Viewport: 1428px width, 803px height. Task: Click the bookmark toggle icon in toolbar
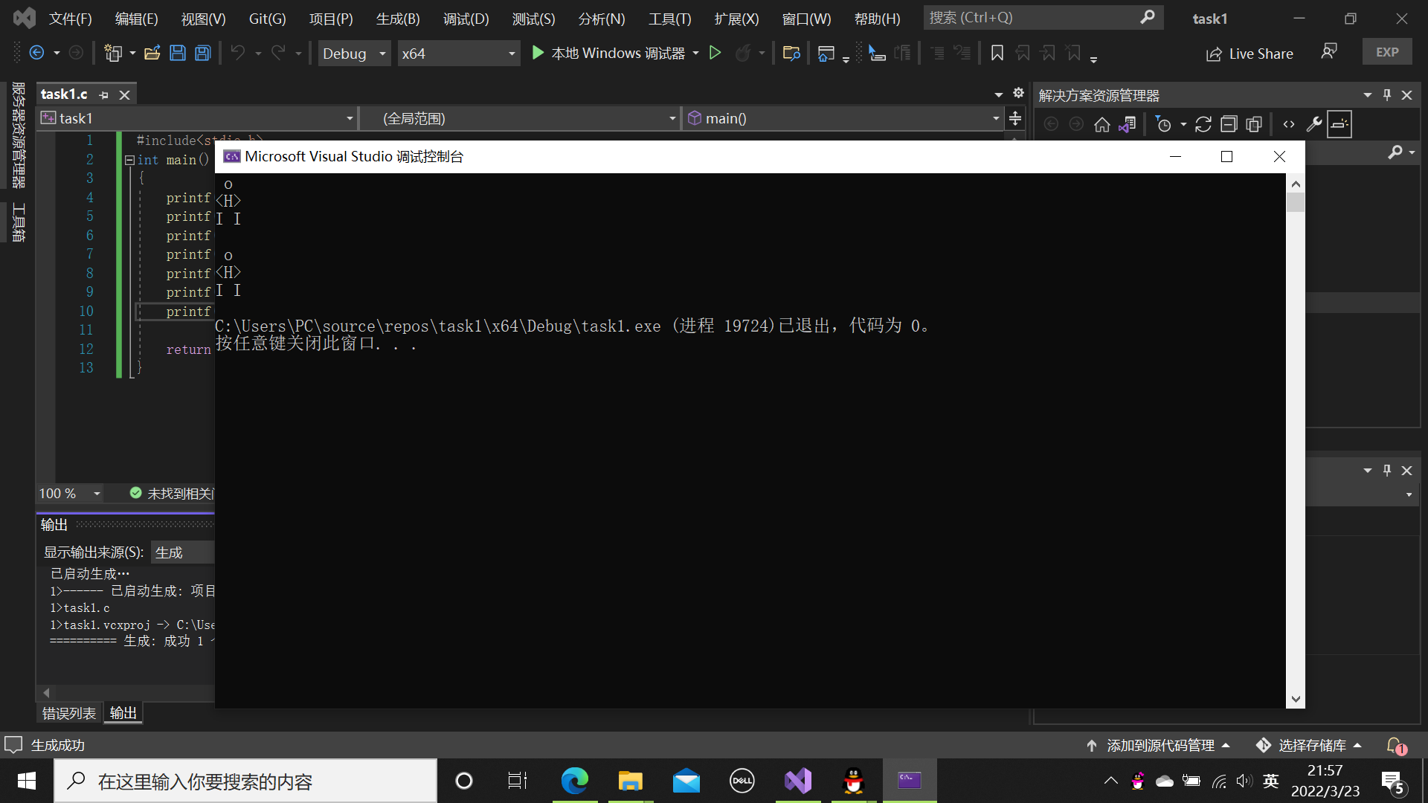(x=997, y=53)
